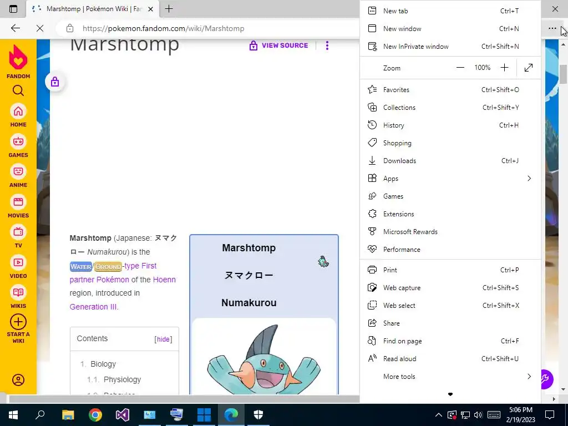Open Windows Start menu
The width and height of the screenshot is (568, 426).
coord(13,415)
